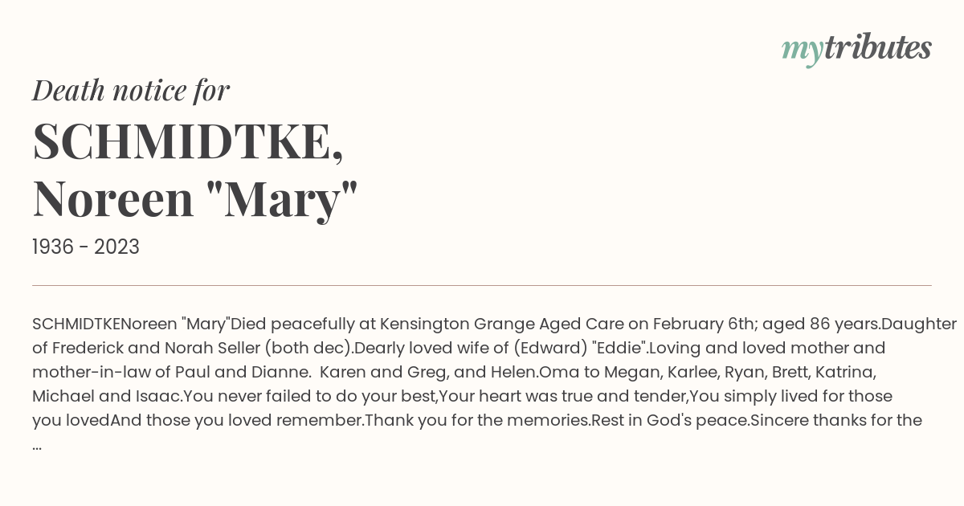964x506 pixels.
Task: Click the SCHMIDTKE surname heading
Action: (x=188, y=141)
